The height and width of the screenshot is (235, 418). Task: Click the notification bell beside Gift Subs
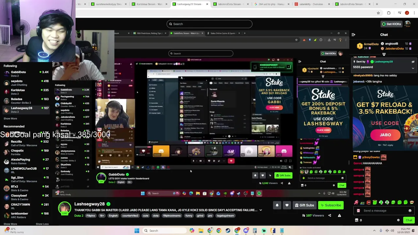(x=277, y=205)
